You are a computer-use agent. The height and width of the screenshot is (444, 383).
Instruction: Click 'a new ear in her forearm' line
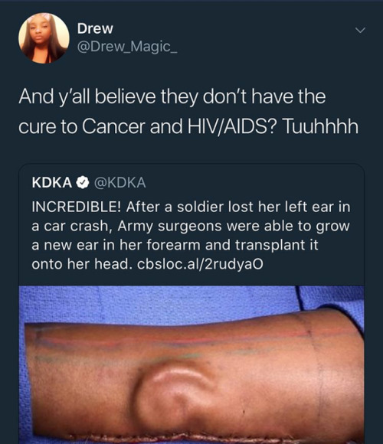116,245
